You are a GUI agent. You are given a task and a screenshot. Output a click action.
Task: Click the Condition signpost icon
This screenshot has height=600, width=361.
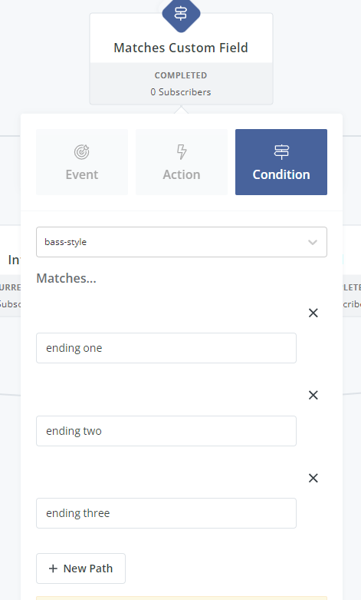pyautogui.click(x=281, y=152)
